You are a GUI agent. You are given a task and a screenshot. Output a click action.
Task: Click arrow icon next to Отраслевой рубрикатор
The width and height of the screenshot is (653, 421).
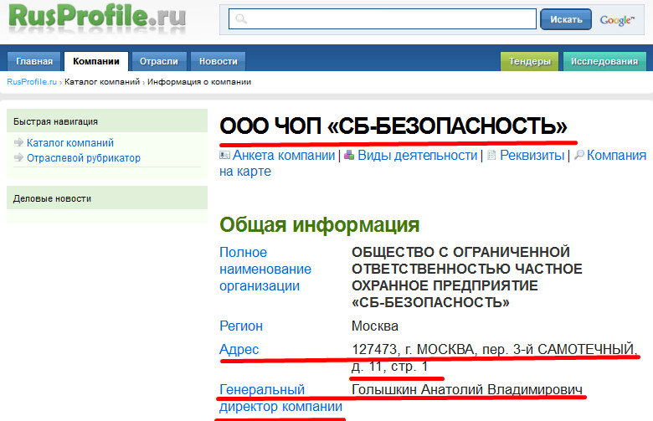click(18, 157)
